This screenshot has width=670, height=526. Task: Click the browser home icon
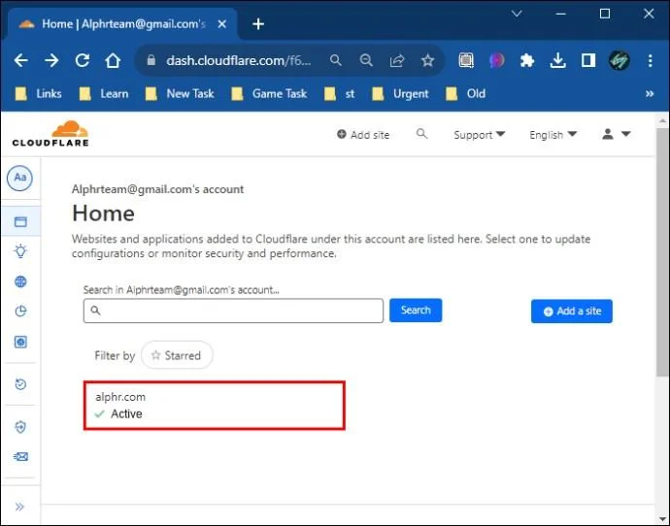(113, 60)
